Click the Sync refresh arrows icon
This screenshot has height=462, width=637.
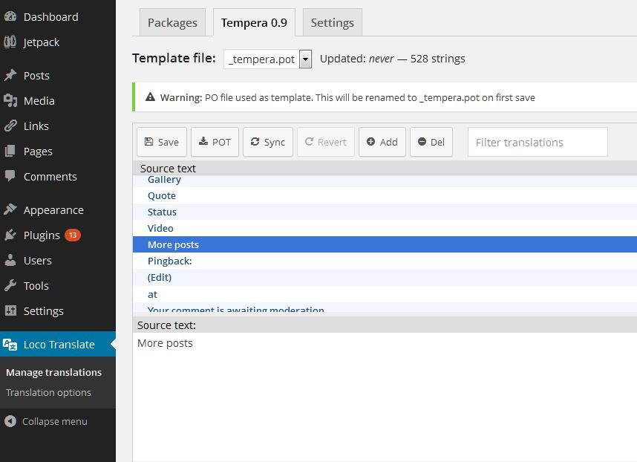click(x=255, y=141)
